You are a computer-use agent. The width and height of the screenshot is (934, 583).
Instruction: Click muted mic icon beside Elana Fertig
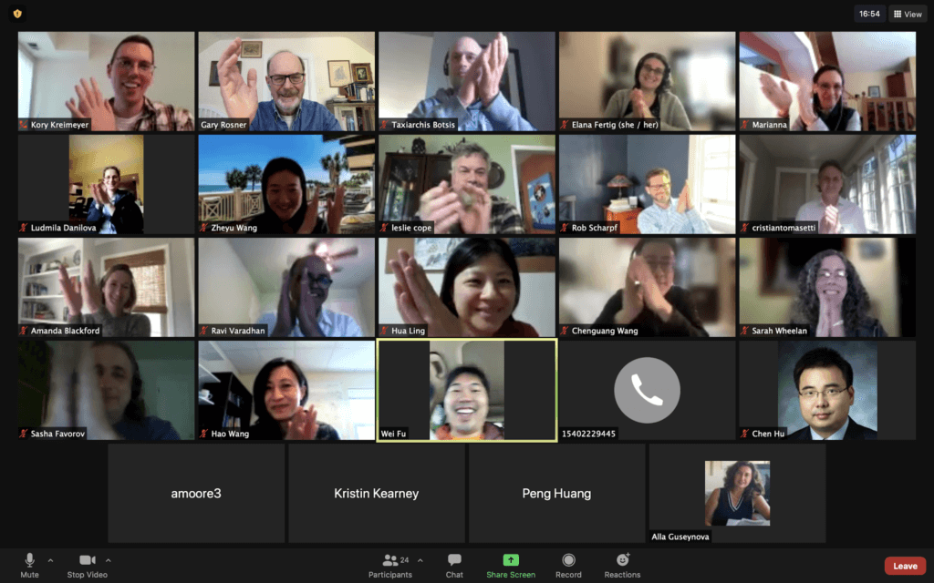(x=564, y=125)
